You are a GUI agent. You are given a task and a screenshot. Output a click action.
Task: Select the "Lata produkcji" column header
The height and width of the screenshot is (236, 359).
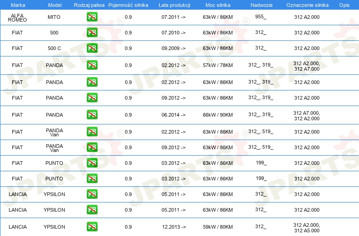174,5
